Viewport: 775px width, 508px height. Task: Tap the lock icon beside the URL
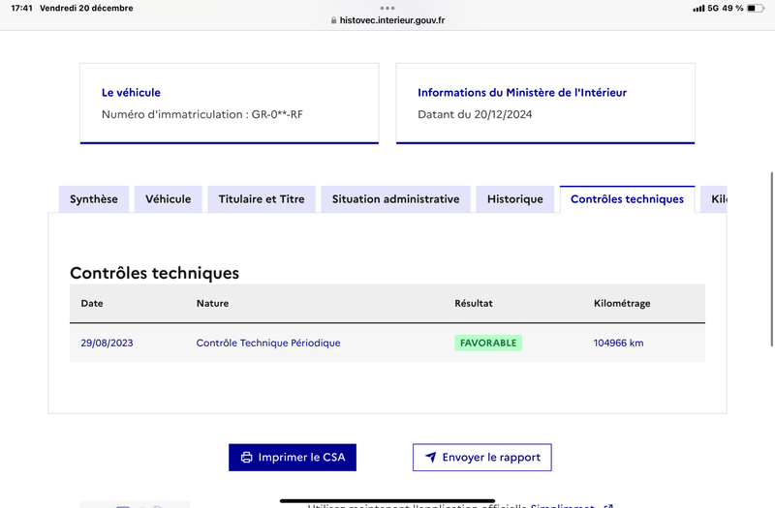333,20
